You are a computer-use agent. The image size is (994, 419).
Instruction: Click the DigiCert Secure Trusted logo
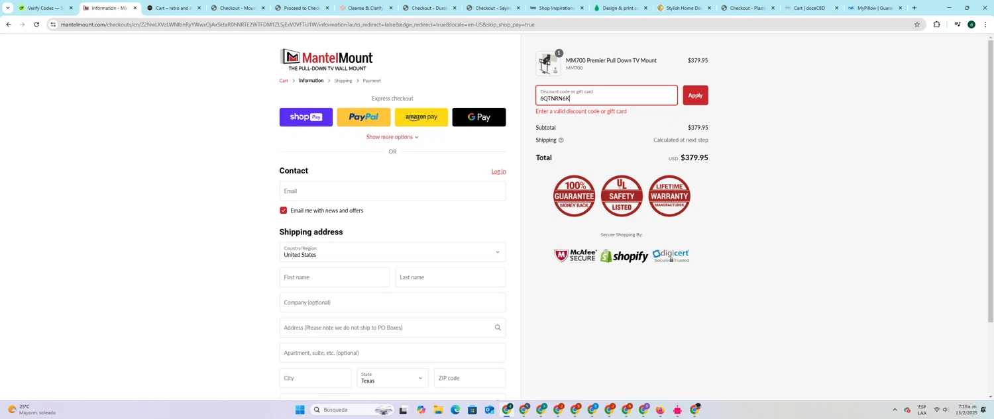point(671,256)
